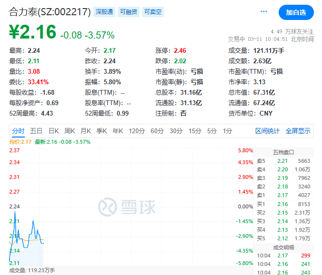Click the 量比 value 3.08
Image resolution: width=322 pixels, height=275 pixels.
tap(34, 71)
